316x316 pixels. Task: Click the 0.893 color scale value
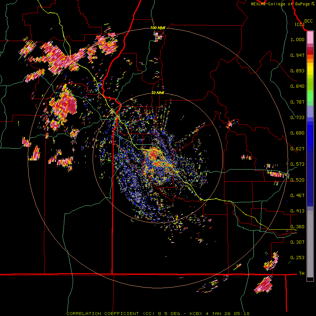[x=297, y=71]
